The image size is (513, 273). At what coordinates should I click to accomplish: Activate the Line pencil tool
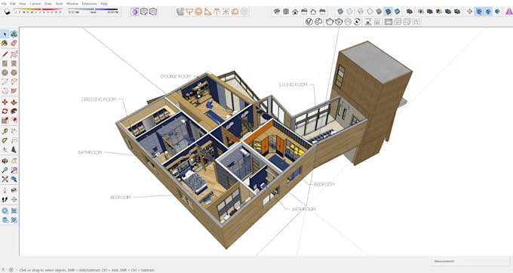5,54
